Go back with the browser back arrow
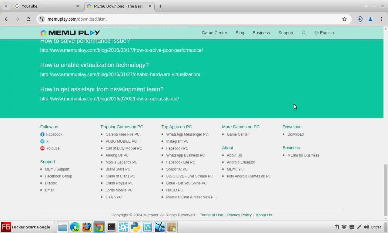The width and height of the screenshot is (388, 233). (x=7, y=19)
